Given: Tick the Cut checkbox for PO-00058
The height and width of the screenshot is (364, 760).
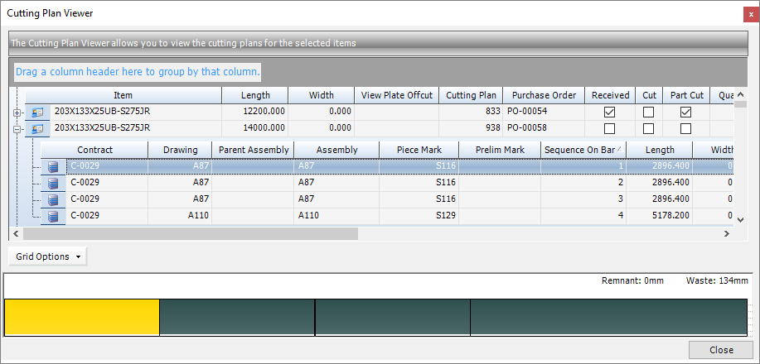Looking at the screenshot, I should 649,128.
